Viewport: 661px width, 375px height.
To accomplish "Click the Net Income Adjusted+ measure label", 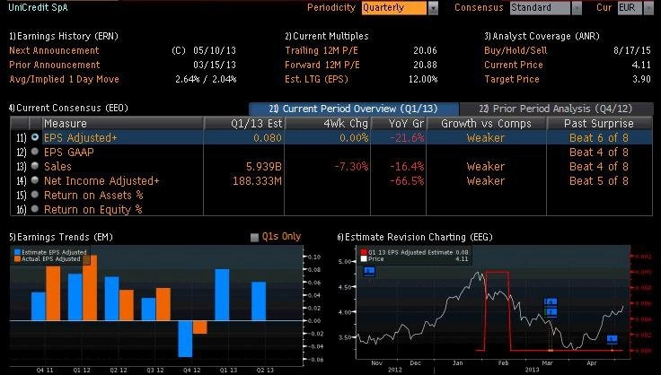I will point(101,180).
